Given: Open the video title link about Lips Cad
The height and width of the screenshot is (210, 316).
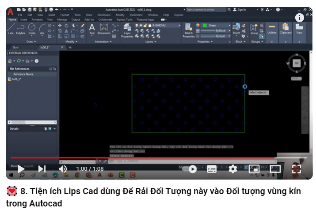Looking at the screenshot, I should [153, 197].
